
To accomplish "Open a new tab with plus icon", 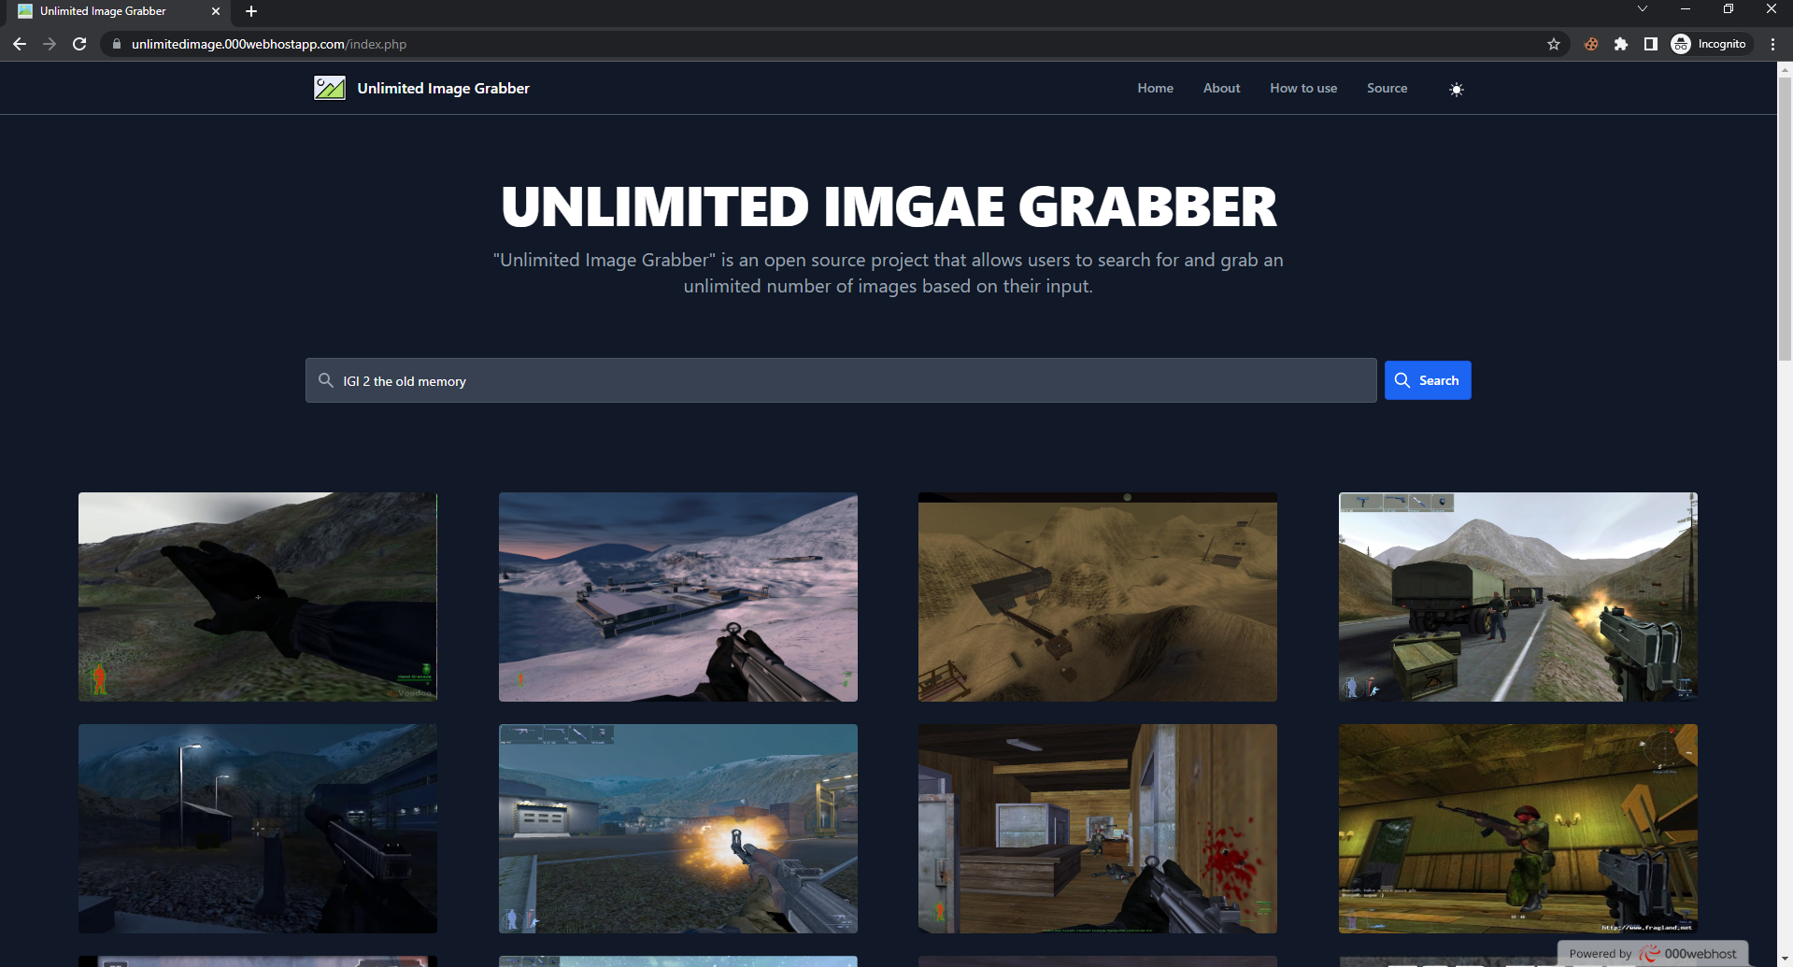I will tap(250, 11).
